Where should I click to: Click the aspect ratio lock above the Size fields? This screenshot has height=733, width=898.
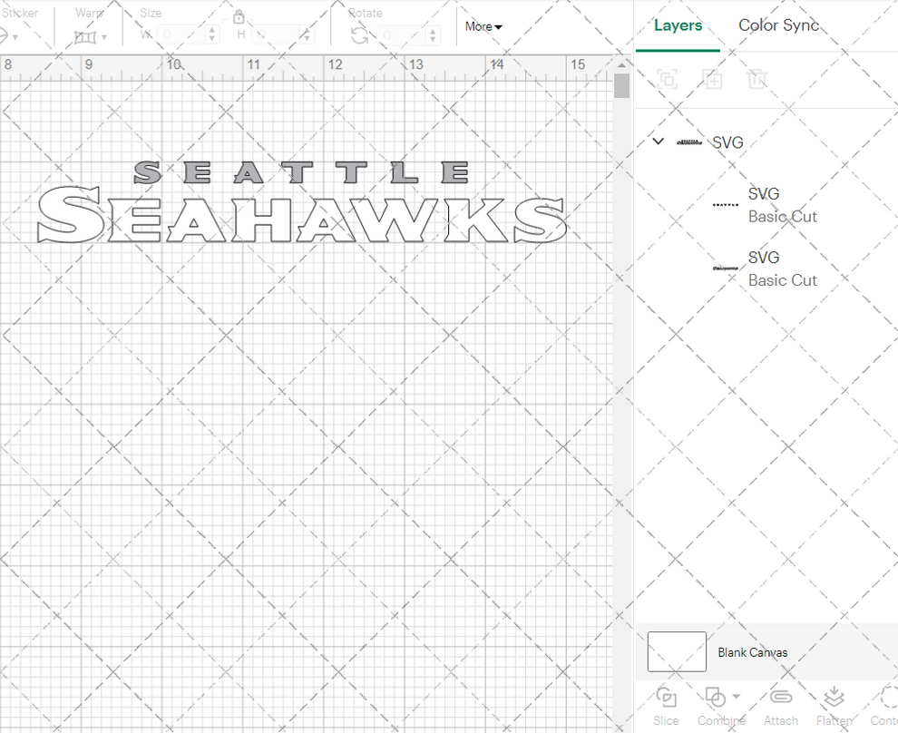pyautogui.click(x=239, y=17)
